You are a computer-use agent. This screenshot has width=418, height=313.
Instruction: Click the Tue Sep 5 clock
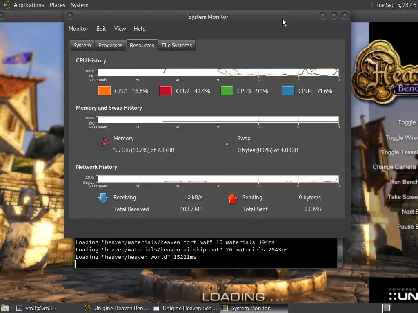396,5
